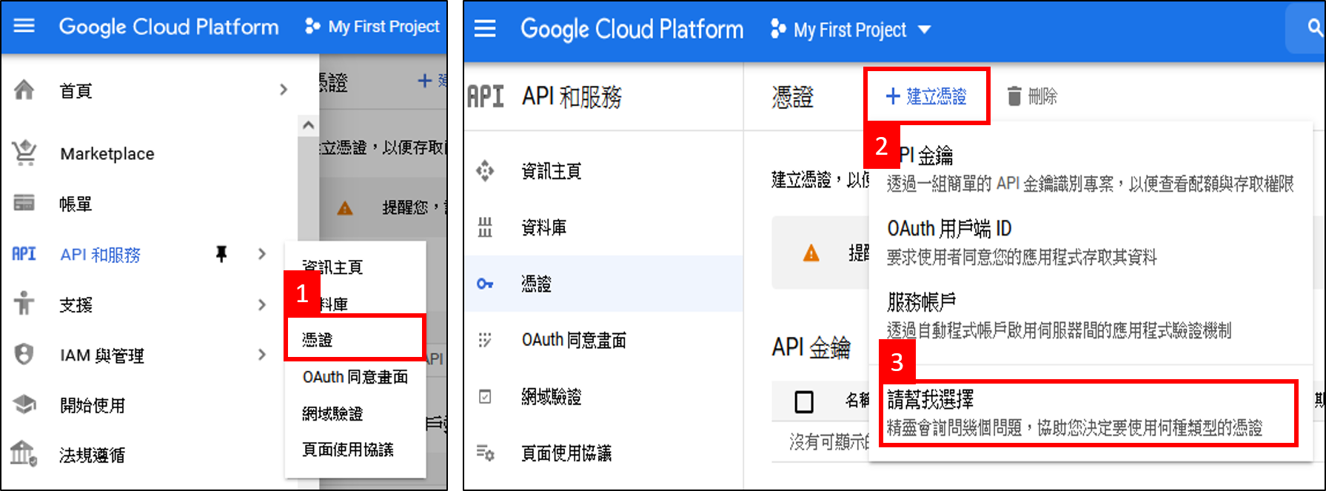The width and height of the screenshot is (1326, 491).
Task: Click the 法規遵循 building icon
Action: [x=24, y=453]
